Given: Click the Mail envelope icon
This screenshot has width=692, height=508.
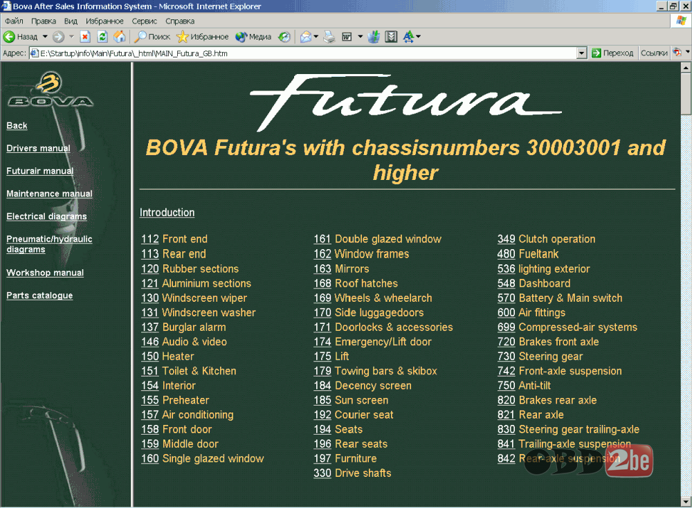Looking at the screenshot, I should pos(306,37).
